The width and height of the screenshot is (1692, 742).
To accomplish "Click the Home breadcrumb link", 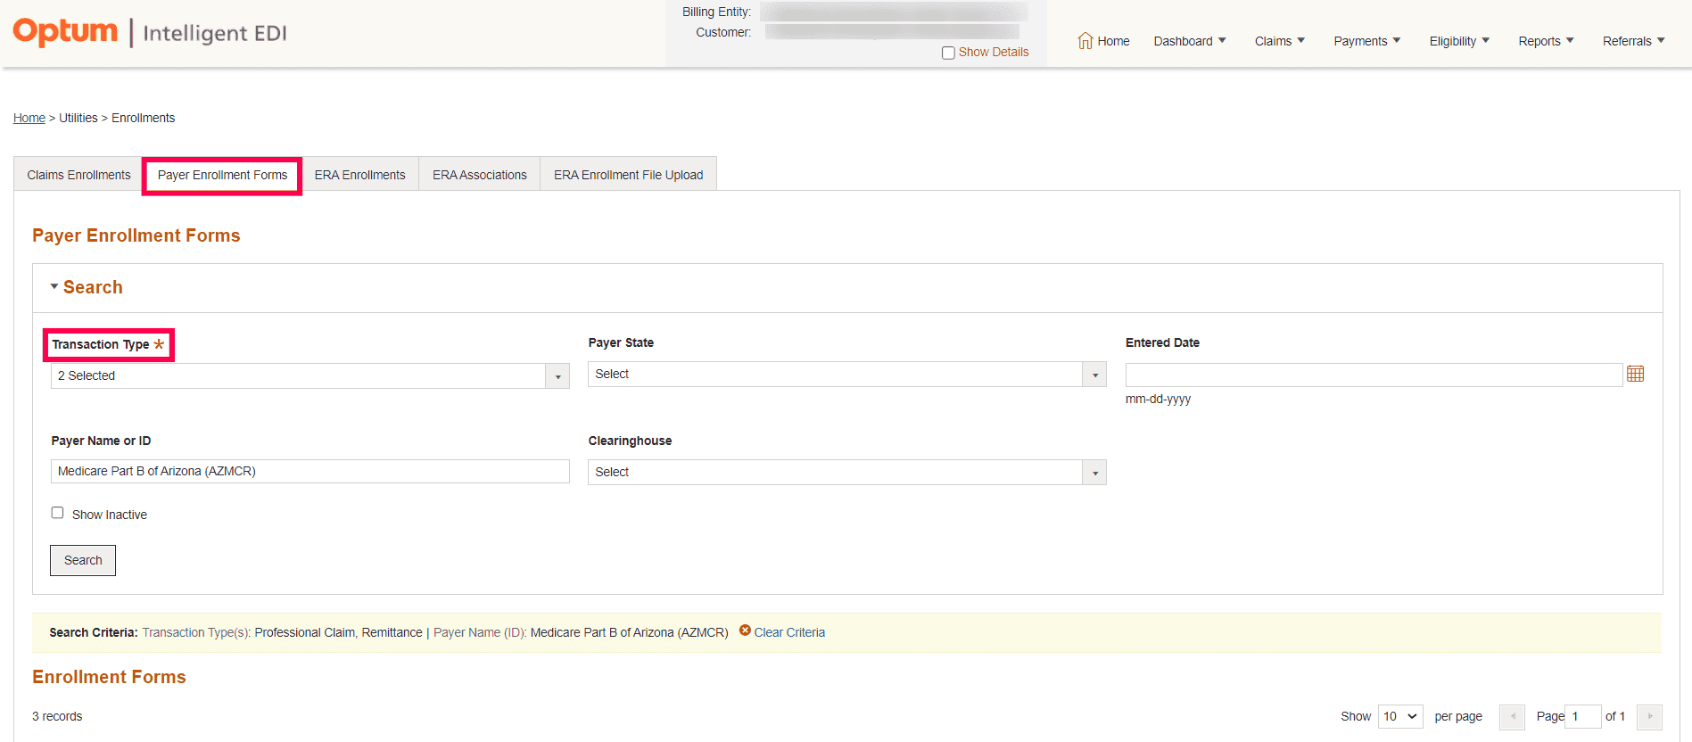I will point(29,118).
